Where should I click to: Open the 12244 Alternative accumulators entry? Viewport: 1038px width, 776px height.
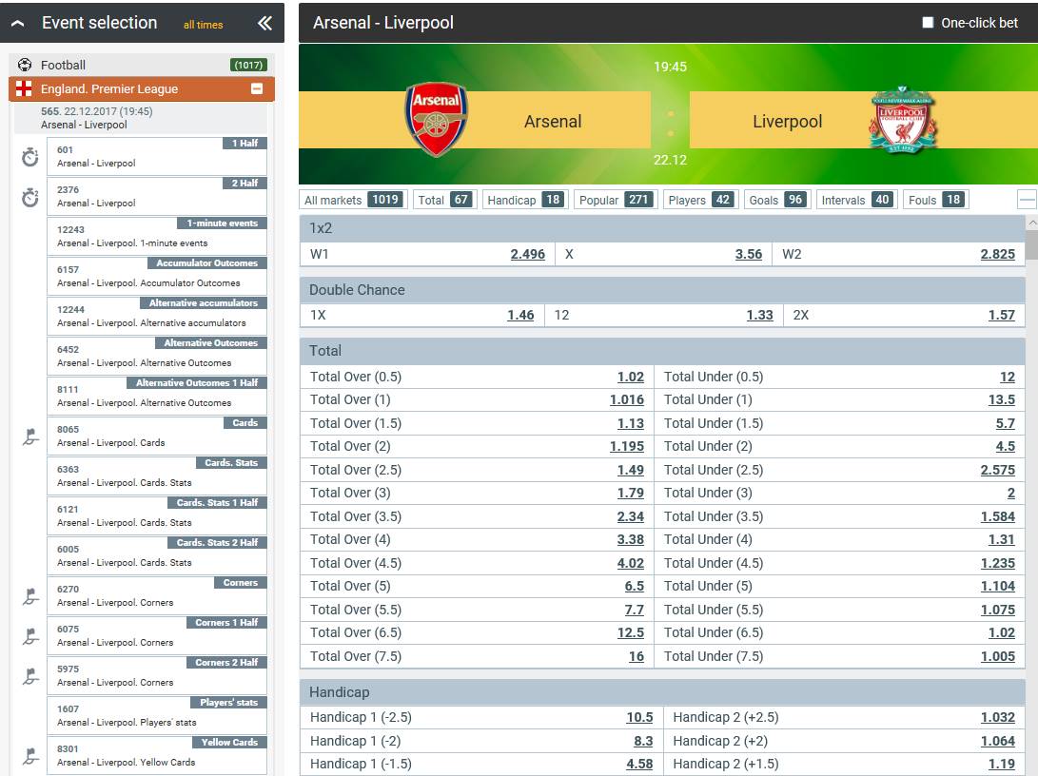(157, 317)
